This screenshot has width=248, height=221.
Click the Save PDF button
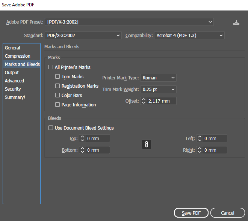coord(191,213)
